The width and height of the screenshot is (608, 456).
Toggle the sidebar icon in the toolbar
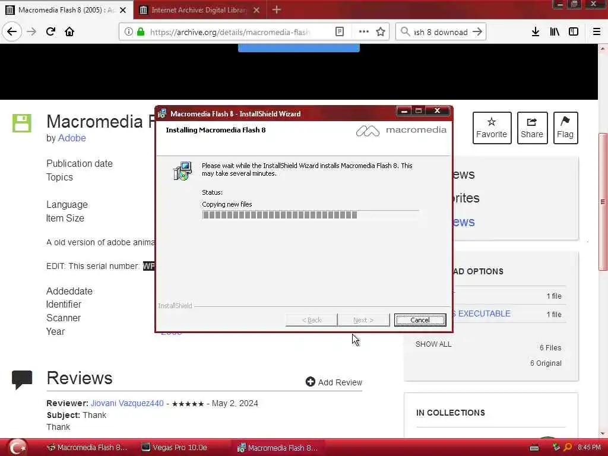(574, 32)
